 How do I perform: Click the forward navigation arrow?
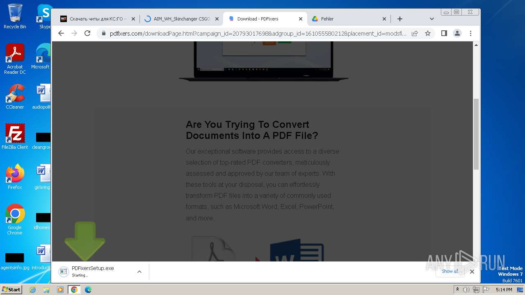point(74,33)
